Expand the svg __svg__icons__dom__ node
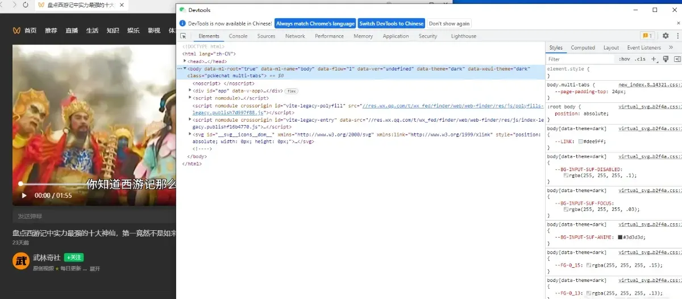Screen dimensions: 682x299 pos(190,135)
